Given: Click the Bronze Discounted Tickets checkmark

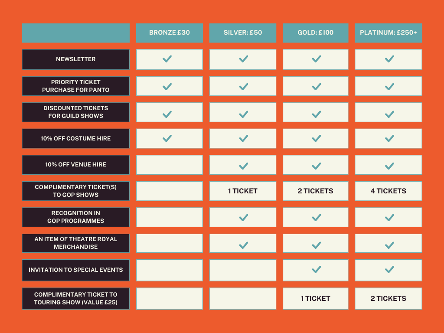Looking at the screenshot, I should coord(167,114).
